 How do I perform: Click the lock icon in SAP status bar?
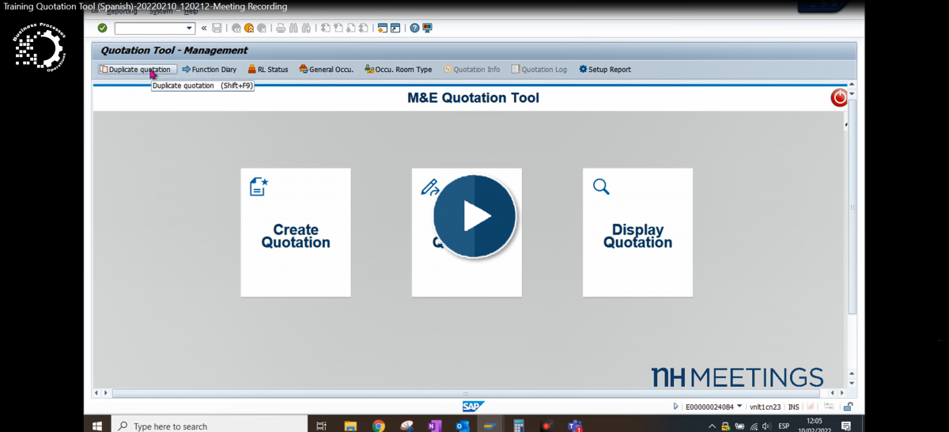(x=847, y=407)
